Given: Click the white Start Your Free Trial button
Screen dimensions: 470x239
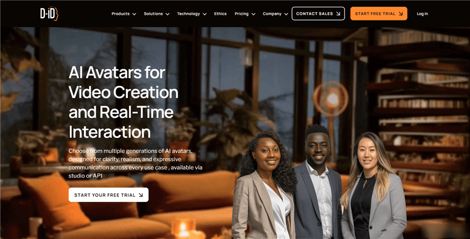Looking at the screenshot, I should (x=108, y=195).
